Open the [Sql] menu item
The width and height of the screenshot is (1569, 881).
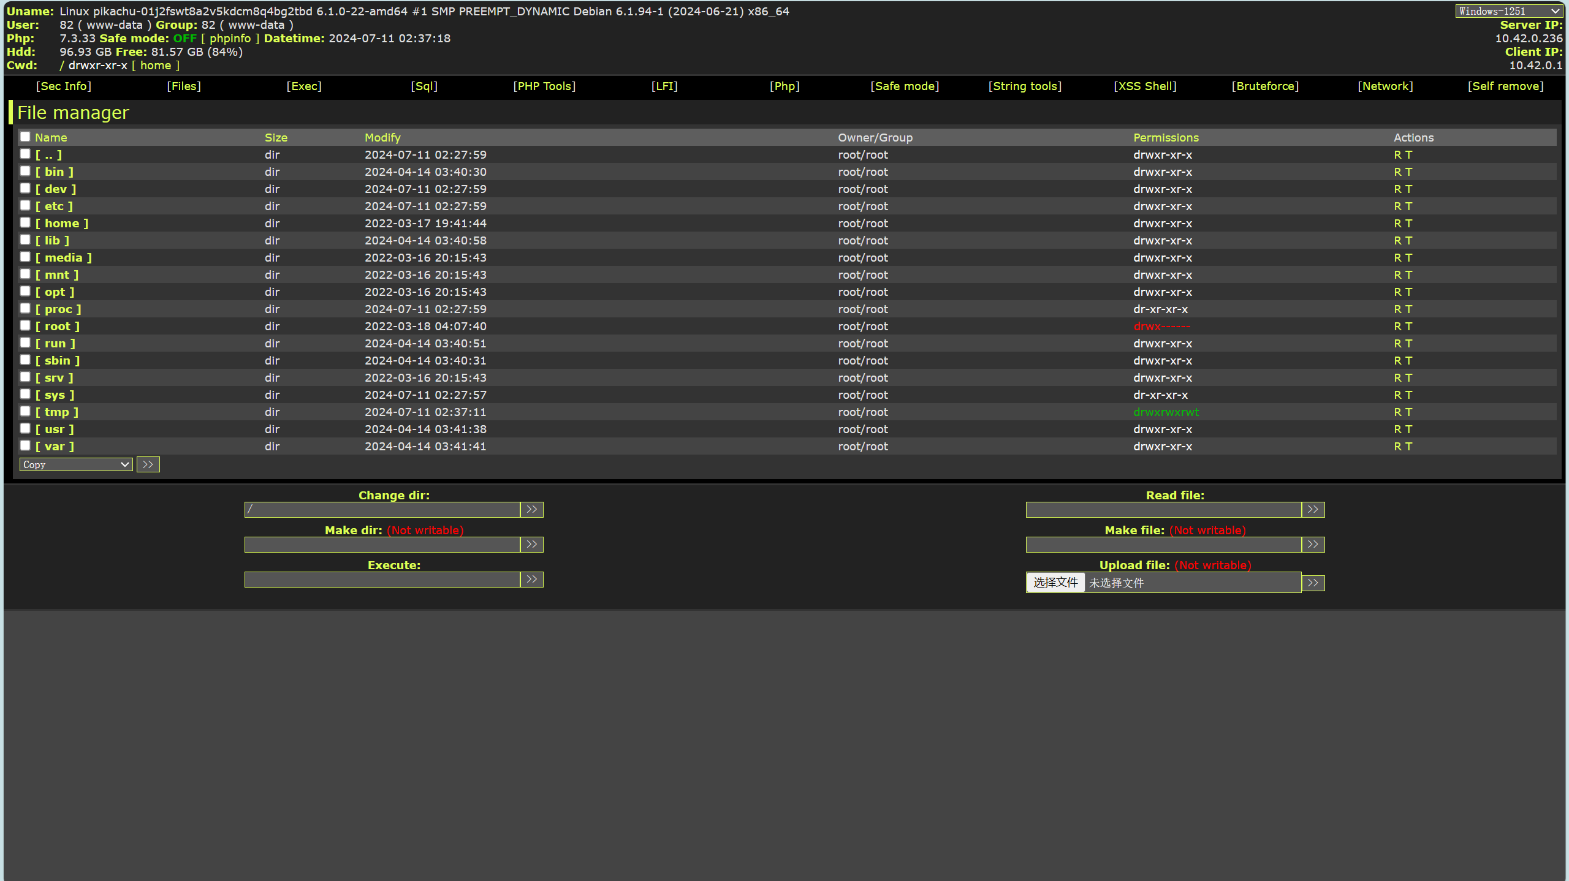(x=426, y=85)
